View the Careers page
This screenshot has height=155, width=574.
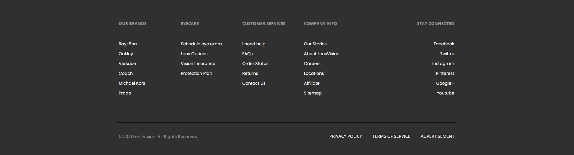312,63
